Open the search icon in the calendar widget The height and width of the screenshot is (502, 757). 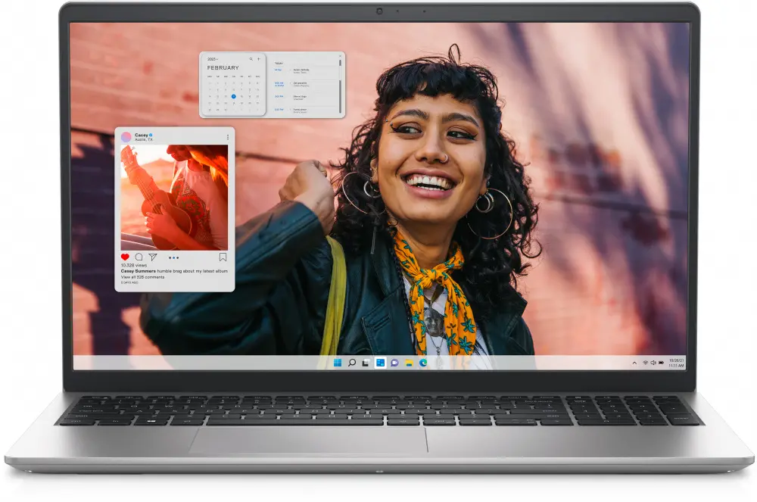(251, 58)
